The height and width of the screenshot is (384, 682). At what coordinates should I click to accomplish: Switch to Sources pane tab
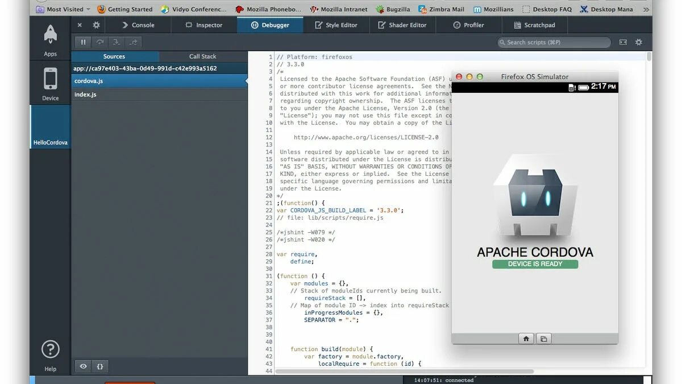tap(114, 56)
